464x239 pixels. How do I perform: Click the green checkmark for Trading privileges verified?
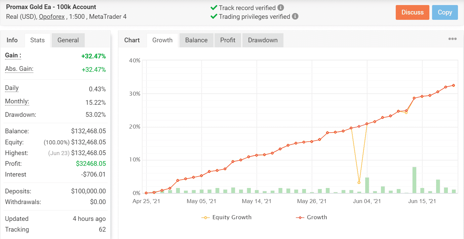tap(214, 16)
